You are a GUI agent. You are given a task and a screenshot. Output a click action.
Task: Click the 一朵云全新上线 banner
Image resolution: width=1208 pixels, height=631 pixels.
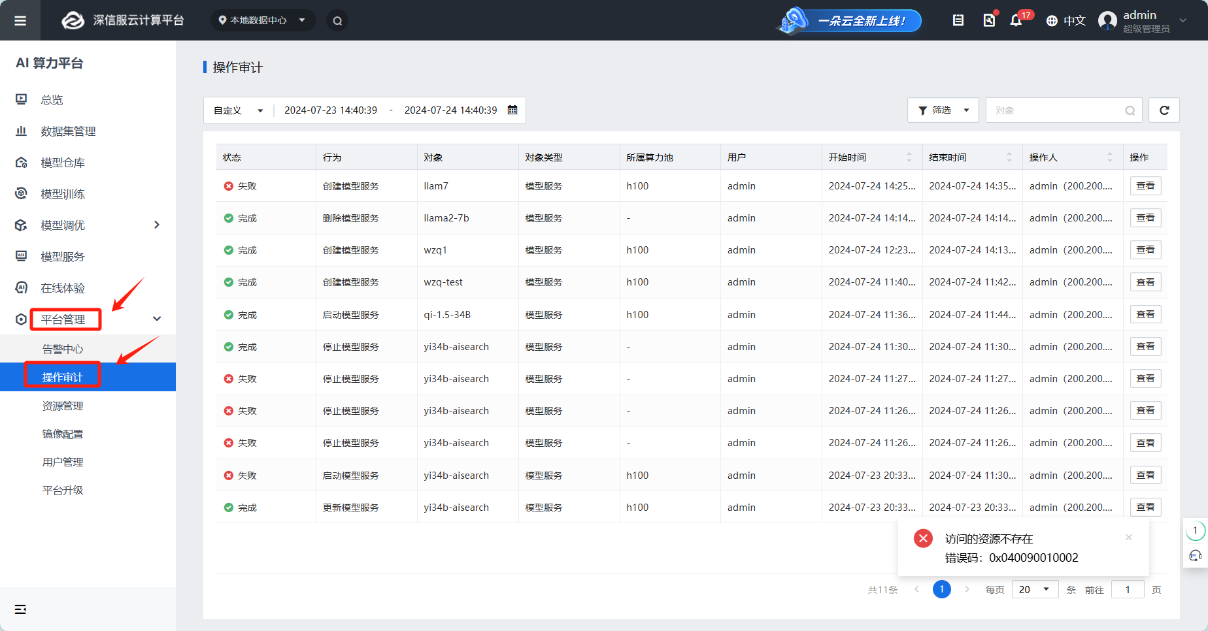coord(849,20)
